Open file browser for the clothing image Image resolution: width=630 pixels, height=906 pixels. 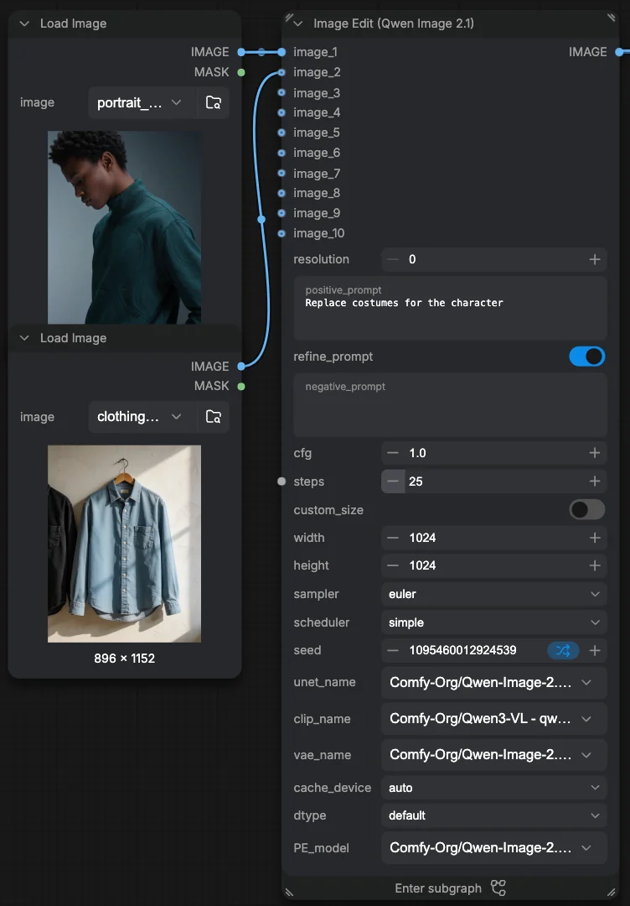coord(214,417)
